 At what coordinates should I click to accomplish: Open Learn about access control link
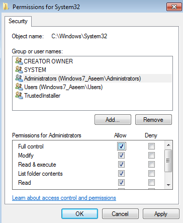tap(64, 198)
